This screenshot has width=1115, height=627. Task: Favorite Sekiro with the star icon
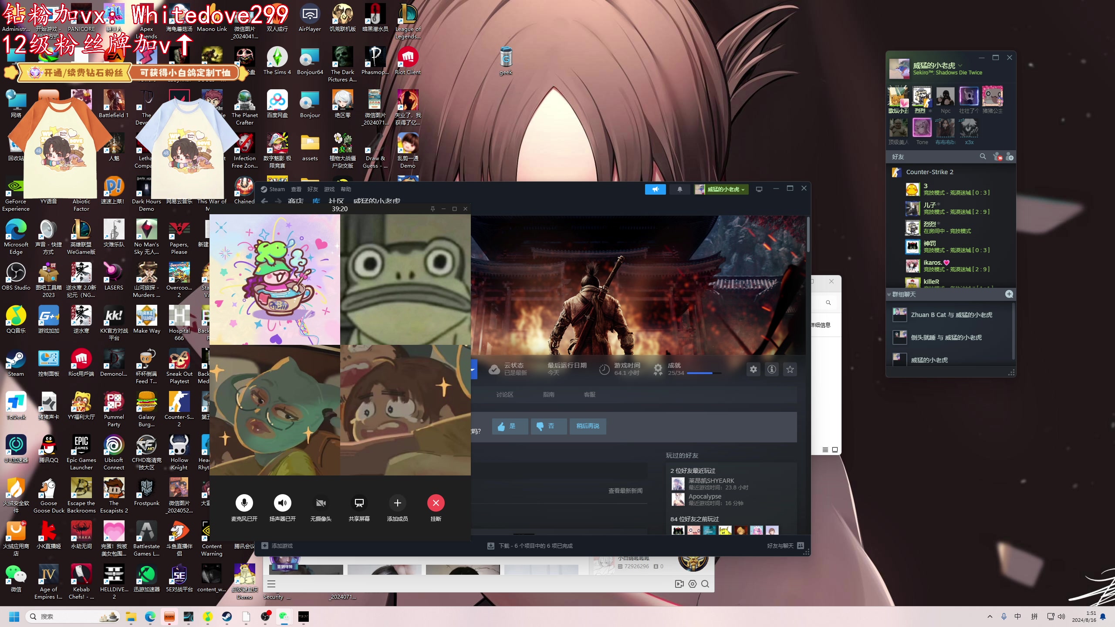click(790, 369)
